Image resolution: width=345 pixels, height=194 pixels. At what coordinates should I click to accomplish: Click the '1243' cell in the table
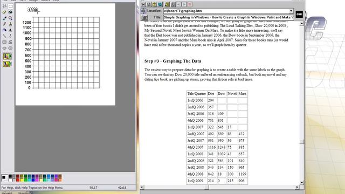coord(222,147)
